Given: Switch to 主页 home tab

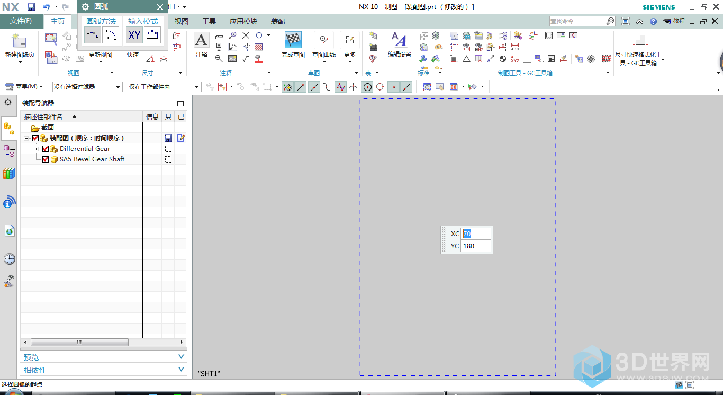Looking at the screenshot, I should pyautogui.click(x=58, y=21).
